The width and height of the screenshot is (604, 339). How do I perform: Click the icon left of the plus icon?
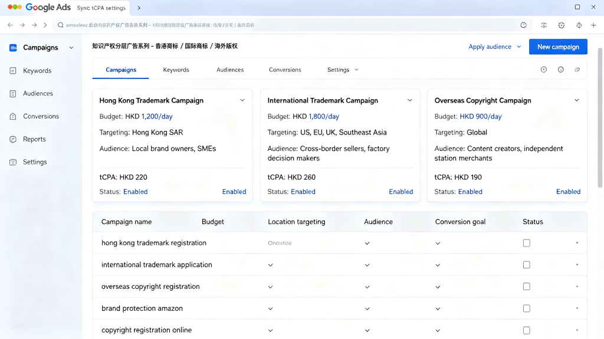579,25
